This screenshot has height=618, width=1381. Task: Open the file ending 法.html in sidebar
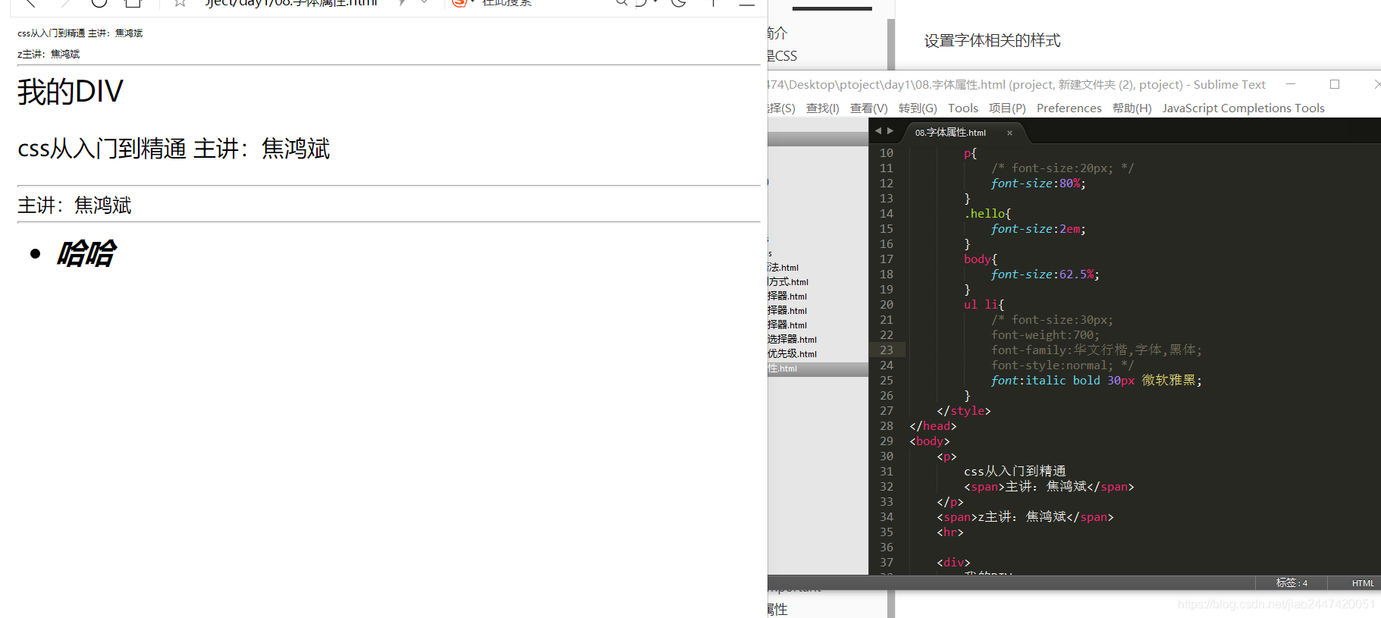pyautogui.click(x=783, y=268)
